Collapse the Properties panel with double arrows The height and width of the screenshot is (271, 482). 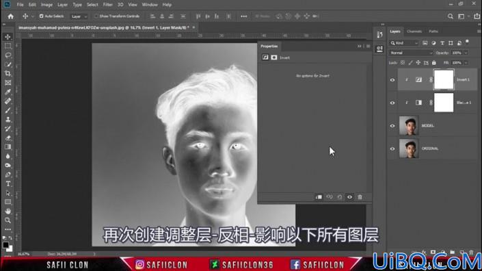point(359,46)
